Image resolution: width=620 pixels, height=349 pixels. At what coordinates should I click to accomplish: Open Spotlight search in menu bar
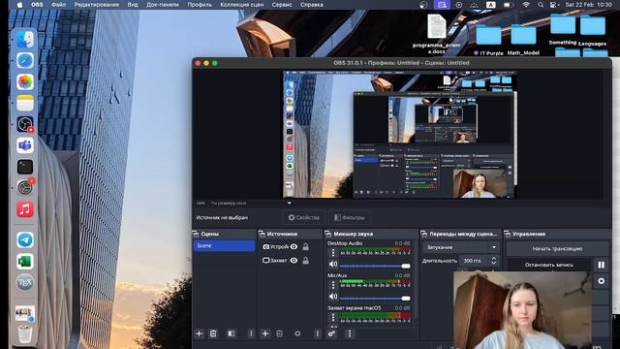coord(541,5)
